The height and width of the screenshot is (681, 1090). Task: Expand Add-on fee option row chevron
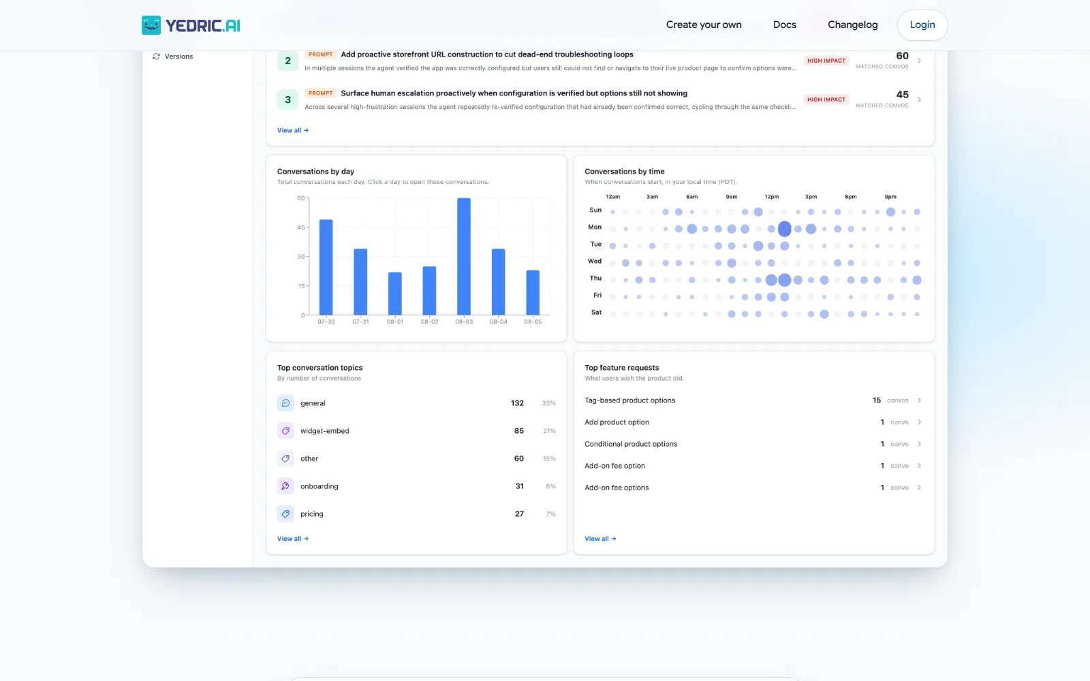919,466
